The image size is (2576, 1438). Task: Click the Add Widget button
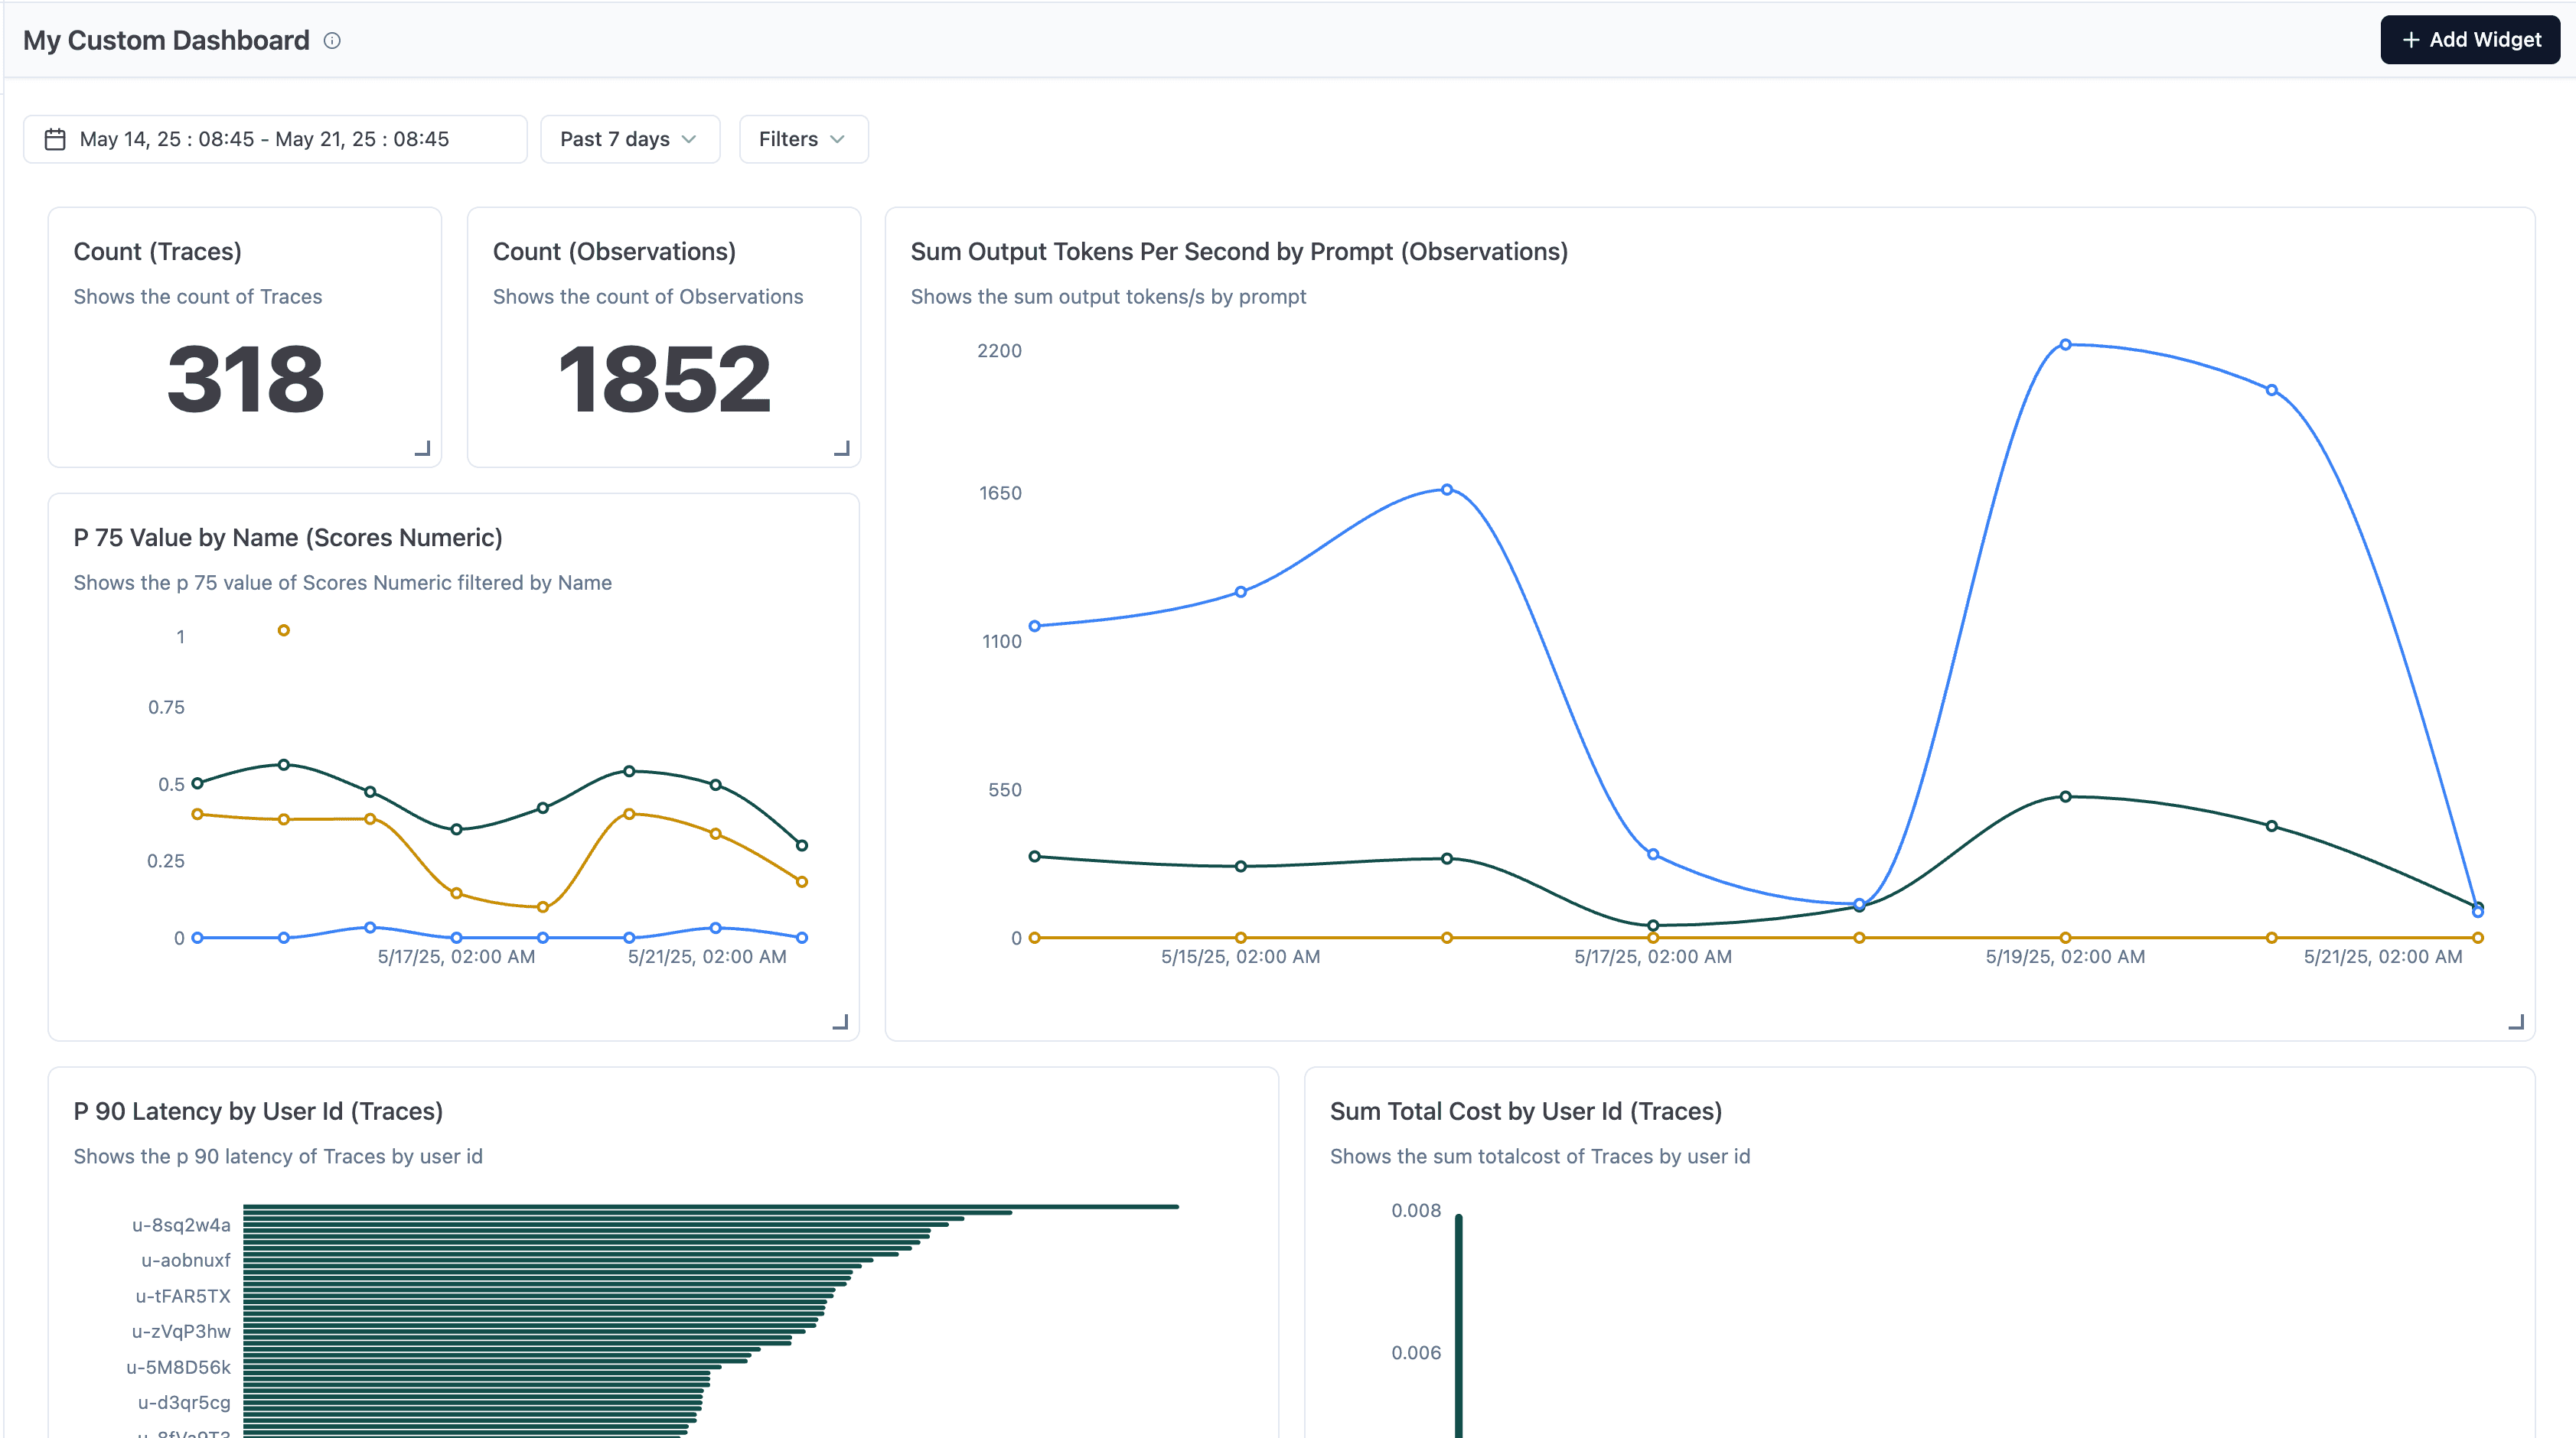pos(2469,40)
